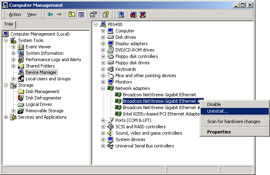Expand the Monitors node
The width and height of the screenshot is (270, 175).
pos(103,82)
